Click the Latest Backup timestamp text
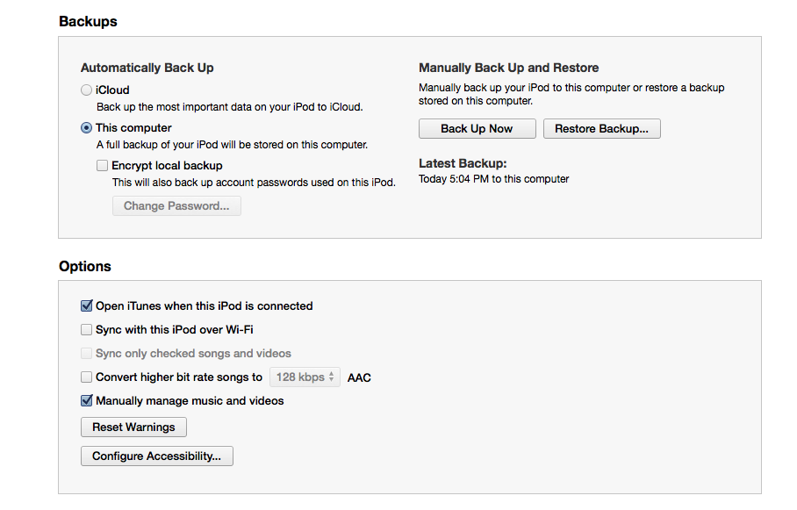Viewport: 797px width, 510px height. [494, 179]
